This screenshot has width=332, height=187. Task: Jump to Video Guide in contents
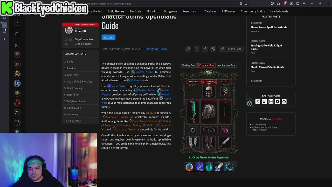[73, 108]
